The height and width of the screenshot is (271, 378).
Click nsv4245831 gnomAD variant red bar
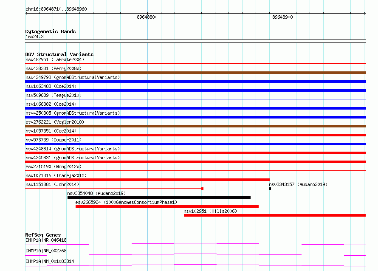[x=195, y=162]
